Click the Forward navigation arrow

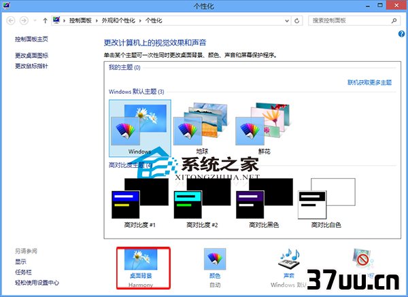pos(24,20)
